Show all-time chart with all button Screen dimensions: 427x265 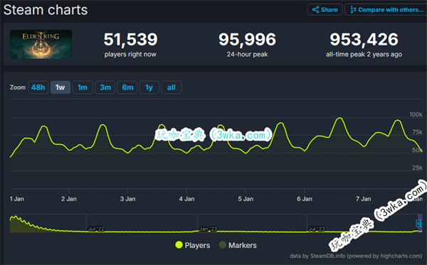coord(172,87)
